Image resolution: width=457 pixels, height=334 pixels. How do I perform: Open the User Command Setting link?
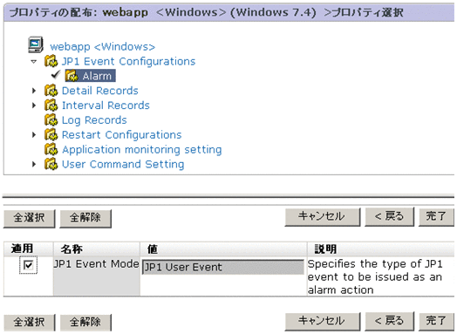123,164
